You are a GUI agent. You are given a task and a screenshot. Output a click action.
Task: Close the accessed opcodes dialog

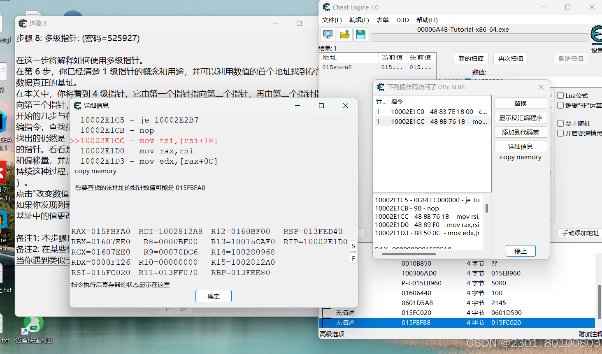[541, 87]
